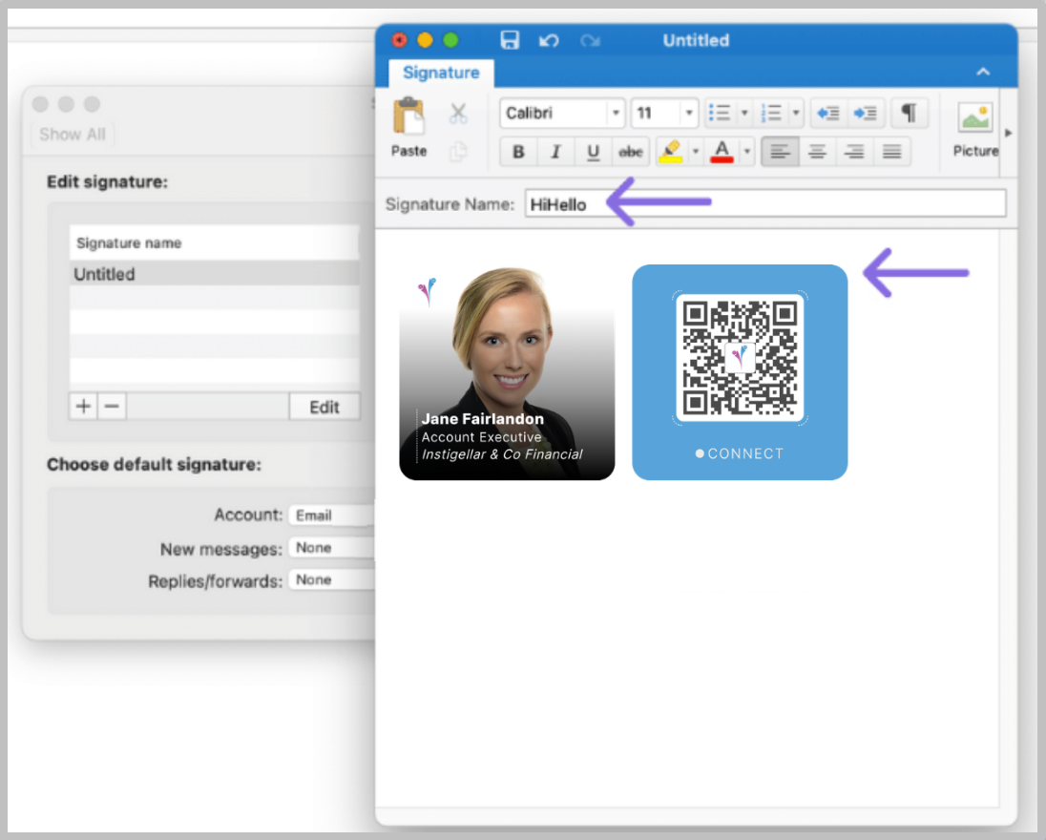Viewport: 1046px width, 840px height.
Task: Click Edit button in Signatures window
Action: 324,407
